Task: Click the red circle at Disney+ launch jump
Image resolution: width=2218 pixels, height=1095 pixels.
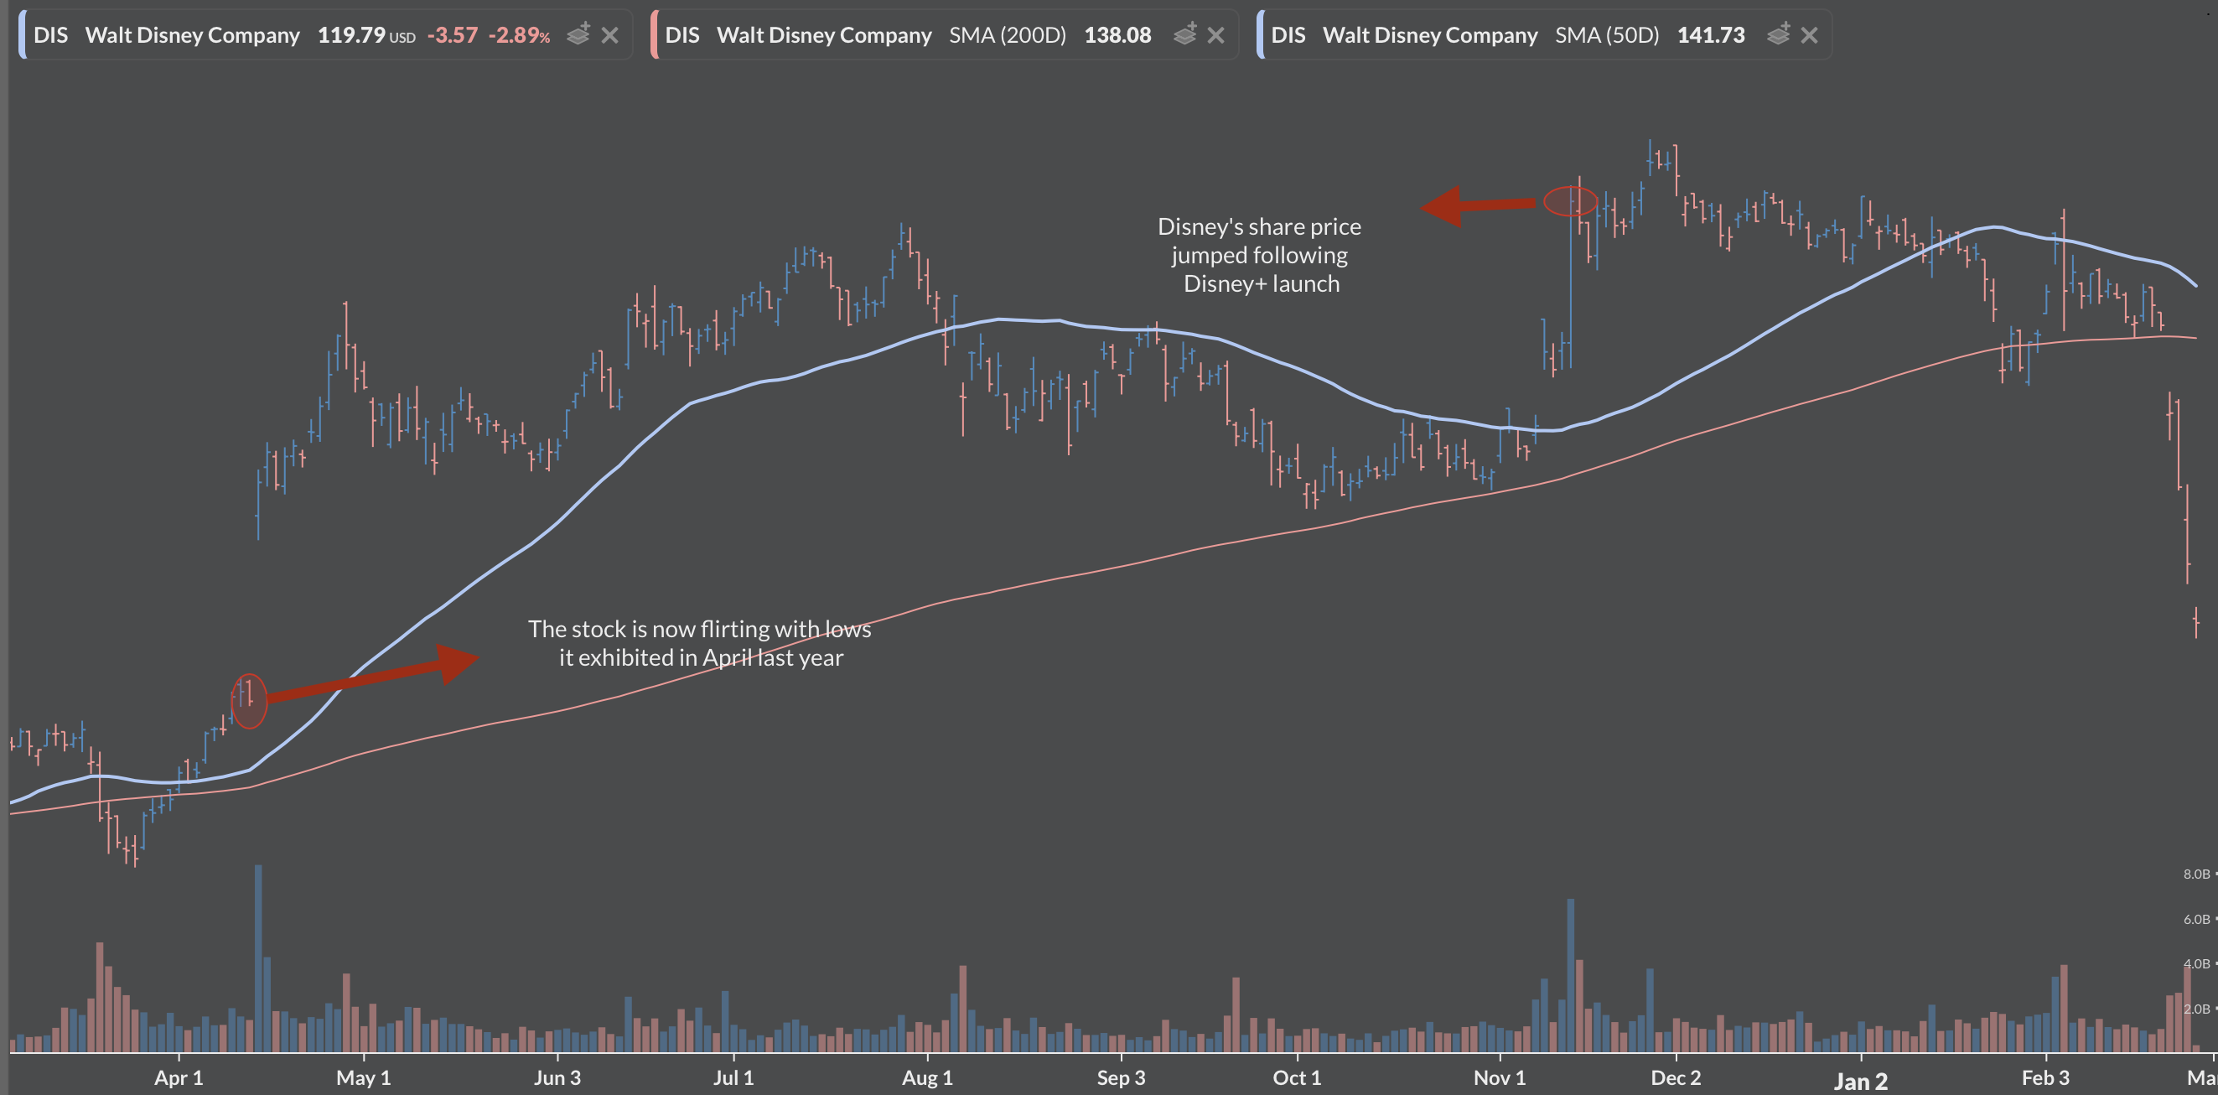Action: tap(1570, 201)
